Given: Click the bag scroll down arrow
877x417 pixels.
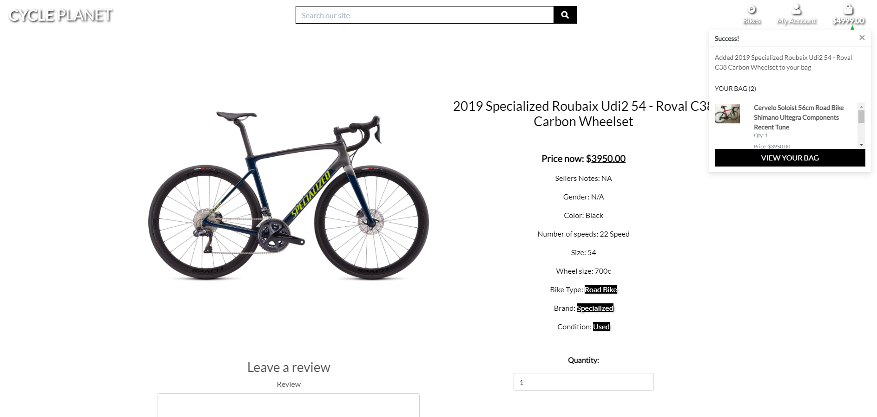Looking at the screenshot, I should click(861, 144).
